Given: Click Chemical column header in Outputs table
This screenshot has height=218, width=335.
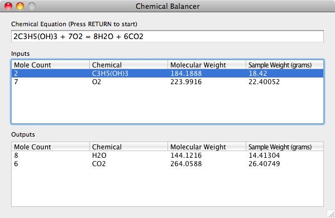Looking at the screenshot, I should (x=128, y=147).
